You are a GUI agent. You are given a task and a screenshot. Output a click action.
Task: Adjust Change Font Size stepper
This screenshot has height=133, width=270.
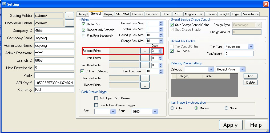click(x=161, y=41)
